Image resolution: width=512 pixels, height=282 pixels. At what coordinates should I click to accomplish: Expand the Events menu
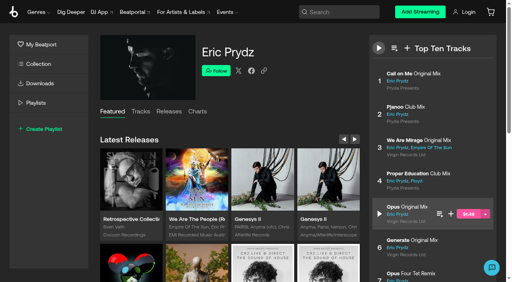tap(227, 12)
